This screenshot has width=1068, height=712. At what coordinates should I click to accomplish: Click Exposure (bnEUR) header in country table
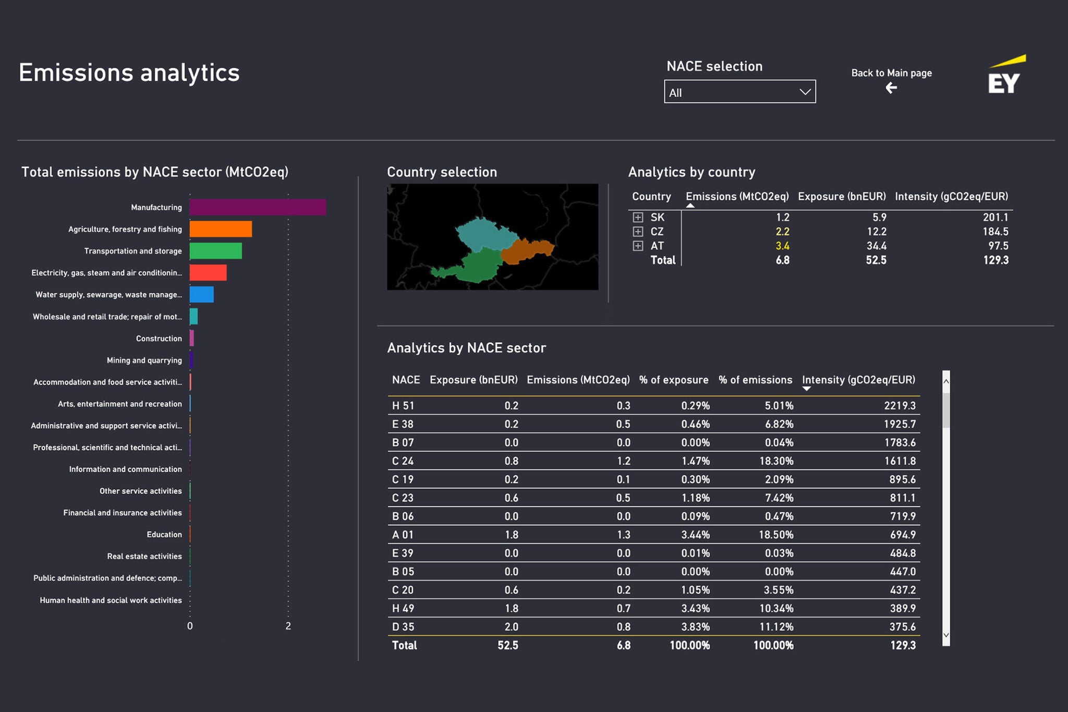pos(842,197)
